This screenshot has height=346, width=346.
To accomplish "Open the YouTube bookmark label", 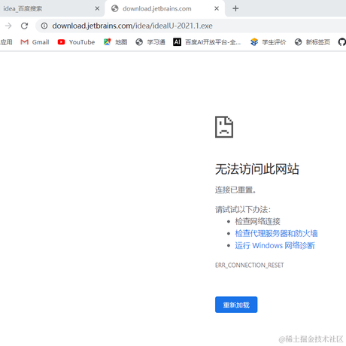I will pyautogui.click(x=82, y=42).
